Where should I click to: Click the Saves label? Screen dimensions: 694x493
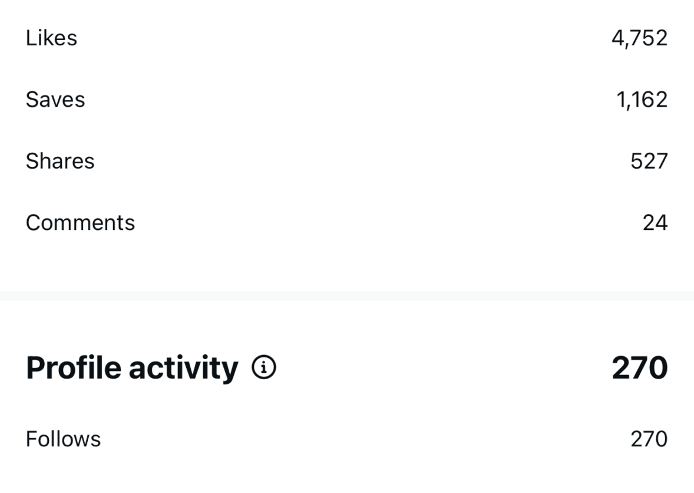[x=55, y=100]
